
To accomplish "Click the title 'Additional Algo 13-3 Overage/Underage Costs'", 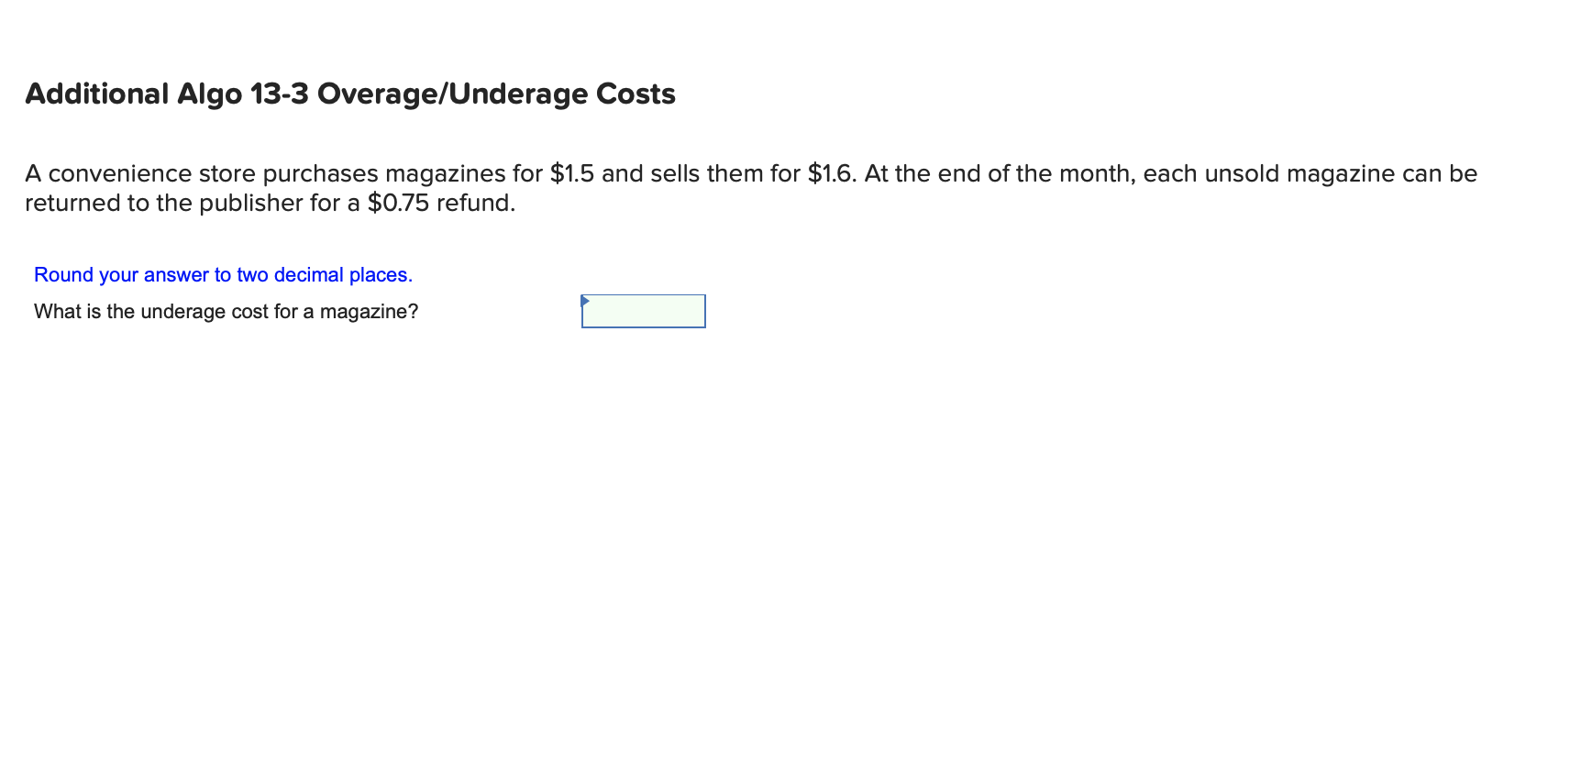I will (x=350, y=94).
